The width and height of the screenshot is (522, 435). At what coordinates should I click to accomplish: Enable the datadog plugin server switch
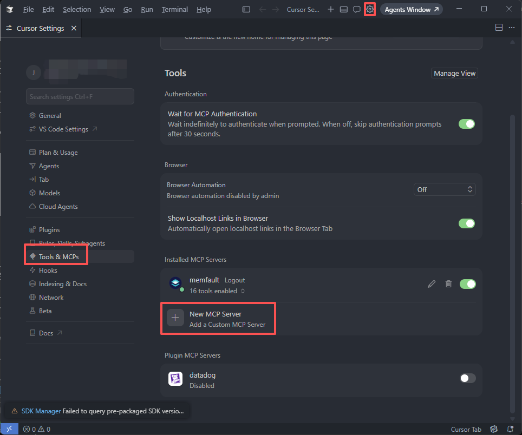(x=467, y=379)
